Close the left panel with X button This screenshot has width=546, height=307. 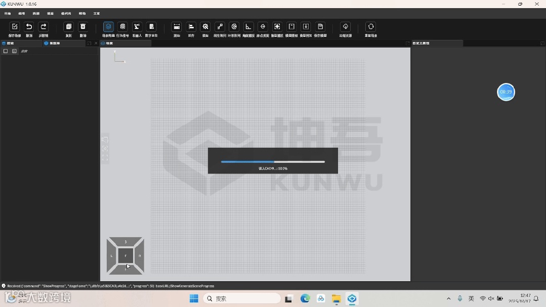coord(96,43)
